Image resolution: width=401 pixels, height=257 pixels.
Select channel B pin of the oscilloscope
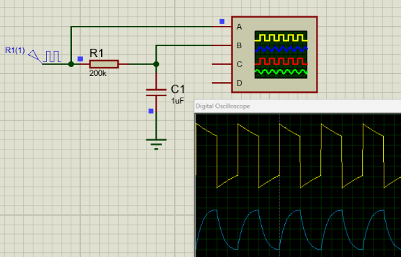click(x=224, y=45)
